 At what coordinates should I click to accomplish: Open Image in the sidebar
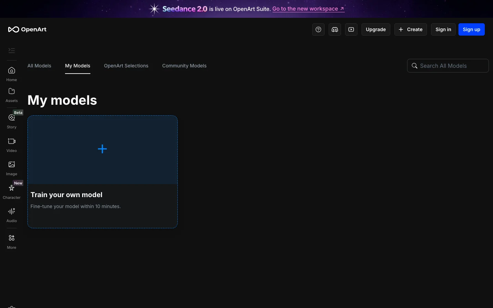coord(12,168)
